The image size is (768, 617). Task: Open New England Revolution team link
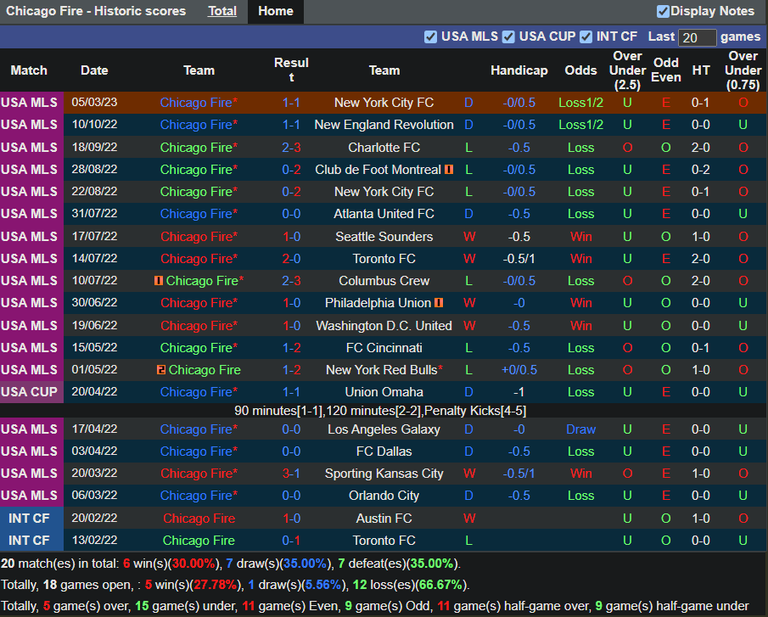(384, 125)
